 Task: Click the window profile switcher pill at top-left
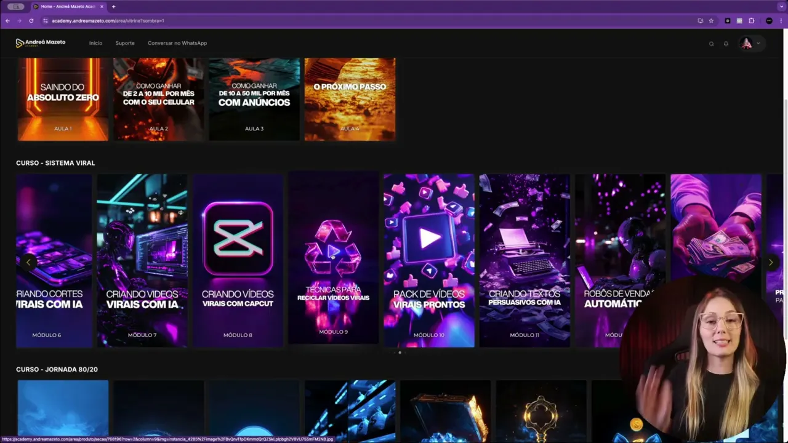point(15,6)
